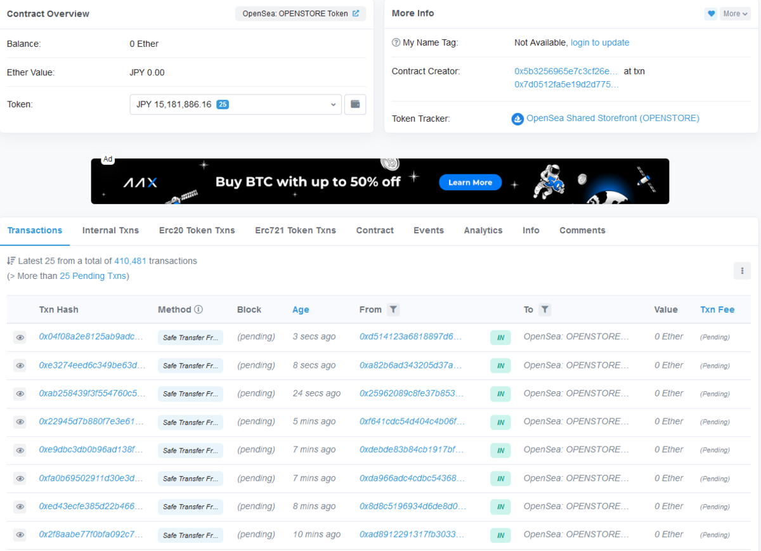Click the 410,481 total transactions link
The height and width of the screenshot is (551, 761).
[x=131, y=261]
